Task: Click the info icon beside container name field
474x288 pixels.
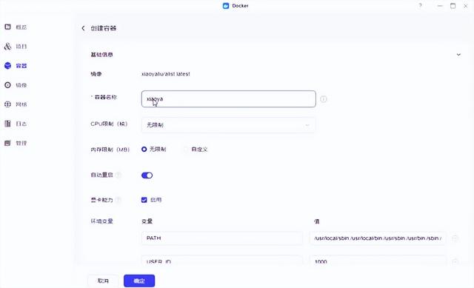Action: point(324,98)
